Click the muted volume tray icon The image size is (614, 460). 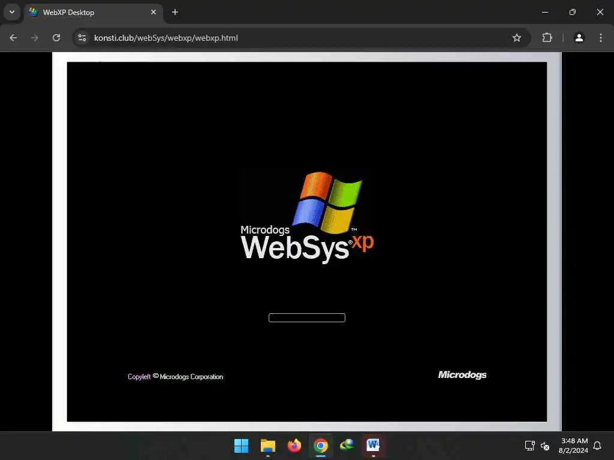(545, 446)
